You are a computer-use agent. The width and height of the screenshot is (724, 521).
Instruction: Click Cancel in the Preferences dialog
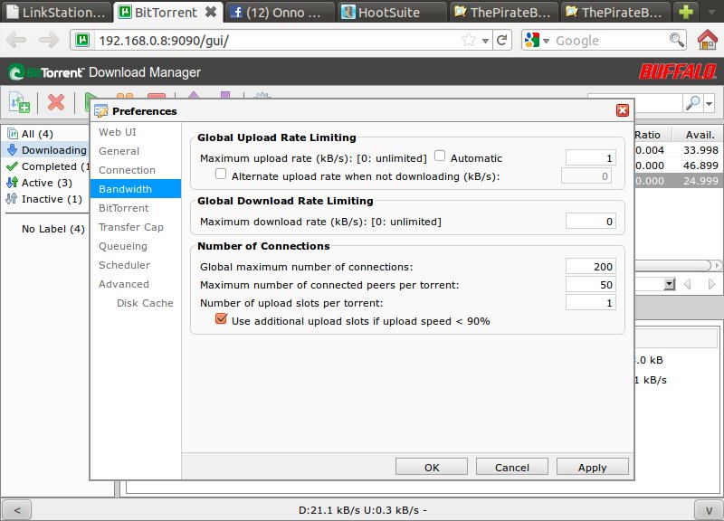(513, 468)
